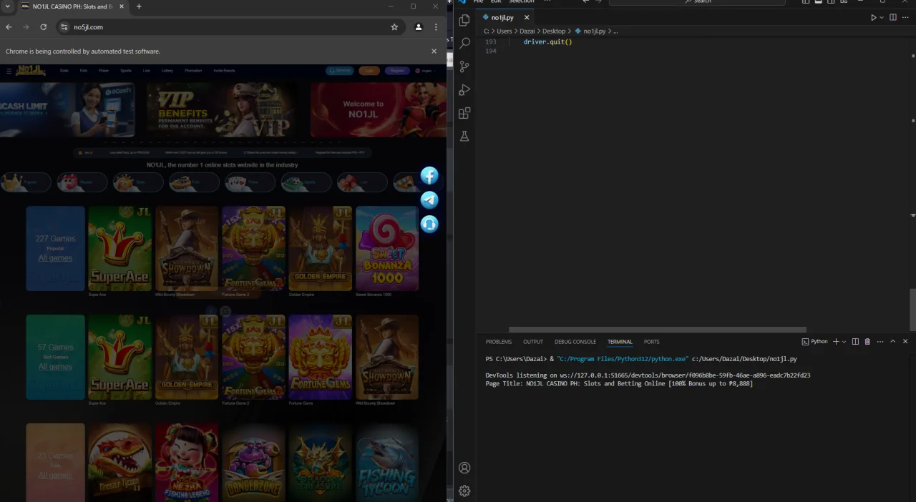Open All games link under 227 Games
The height and width of the screenshot is (502, 916).
tap(55, 258)
